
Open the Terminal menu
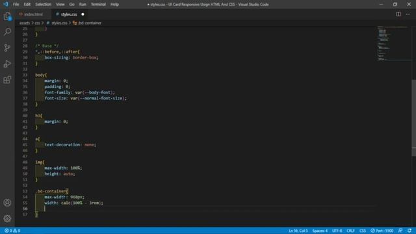pos(98,5)
